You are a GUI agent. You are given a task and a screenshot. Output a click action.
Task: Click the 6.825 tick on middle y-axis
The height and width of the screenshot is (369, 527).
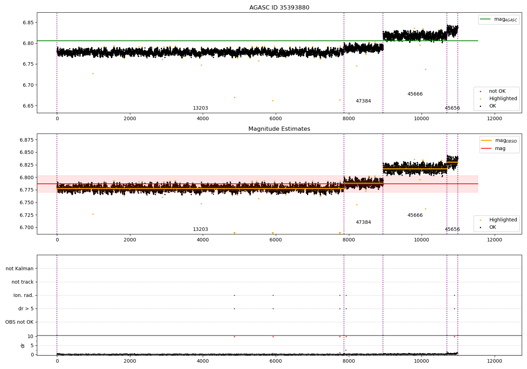pos(27,165)
